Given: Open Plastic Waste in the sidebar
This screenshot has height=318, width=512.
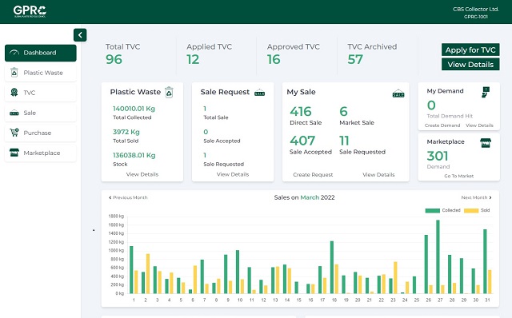Looking at the screenshot, I should click(x=41, y=73).
